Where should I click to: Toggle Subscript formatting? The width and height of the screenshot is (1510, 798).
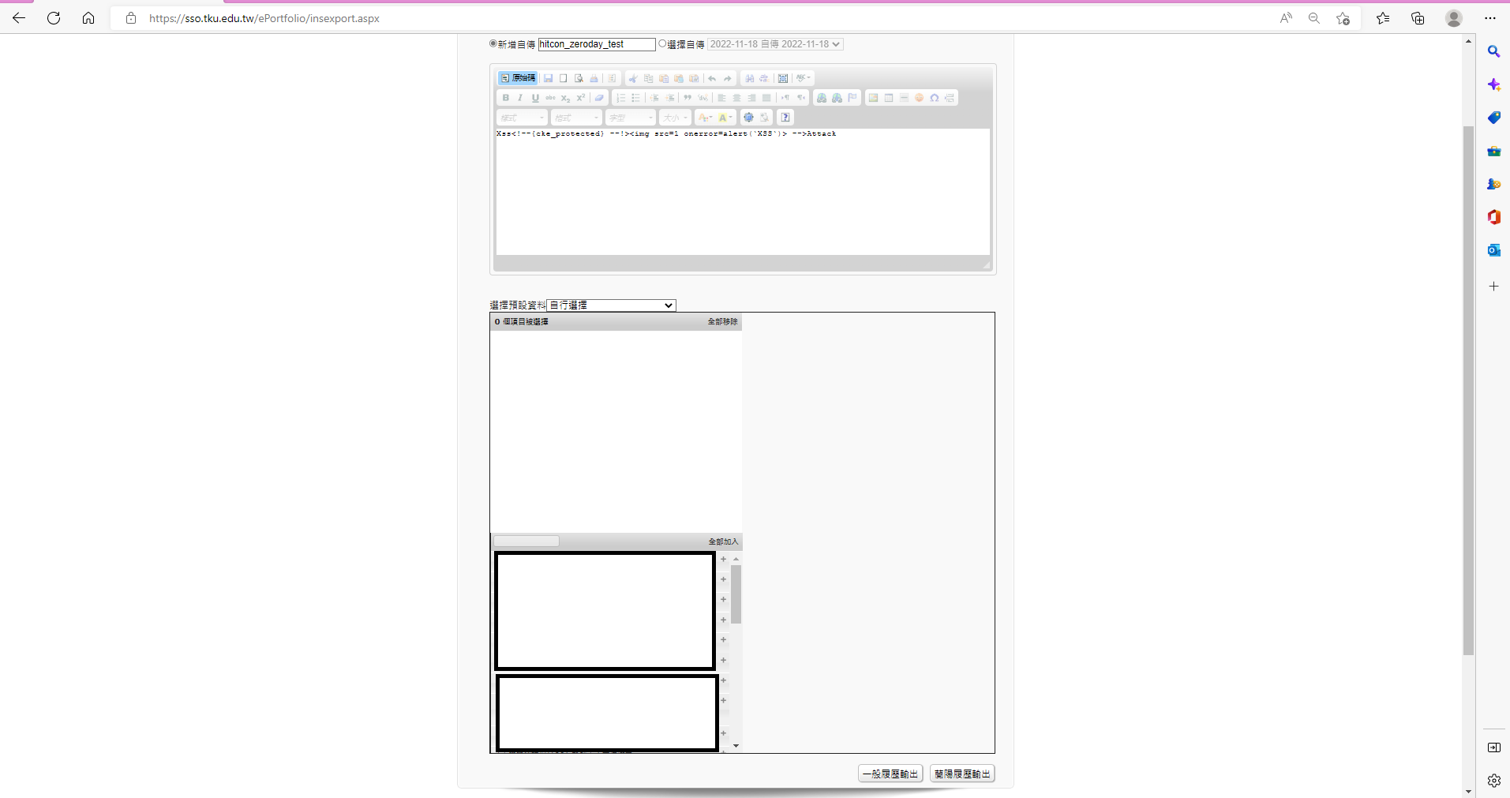click(x=565, y=98)
